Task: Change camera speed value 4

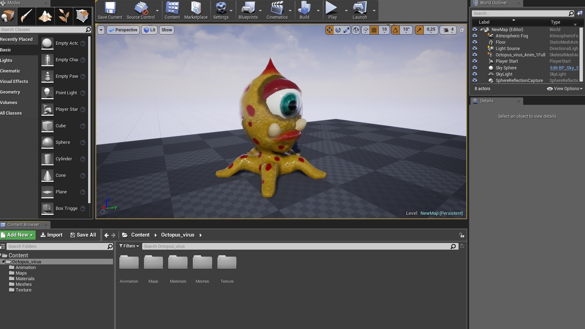Action: [448, 30]
